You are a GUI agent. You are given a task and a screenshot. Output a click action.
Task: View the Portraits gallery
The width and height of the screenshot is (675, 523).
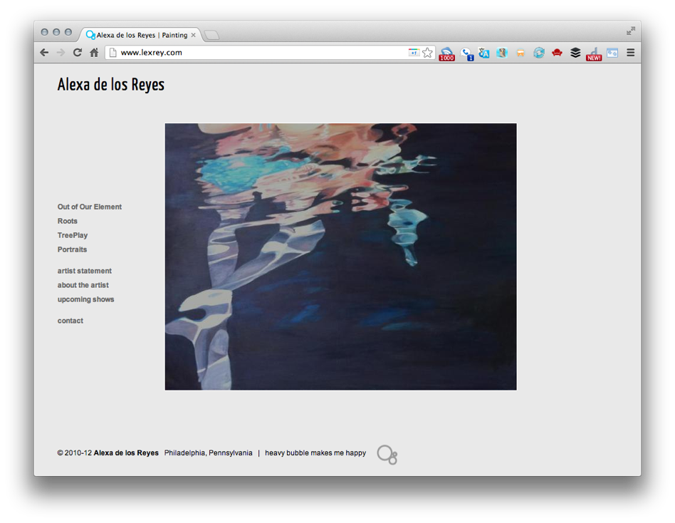click(72, 249)
